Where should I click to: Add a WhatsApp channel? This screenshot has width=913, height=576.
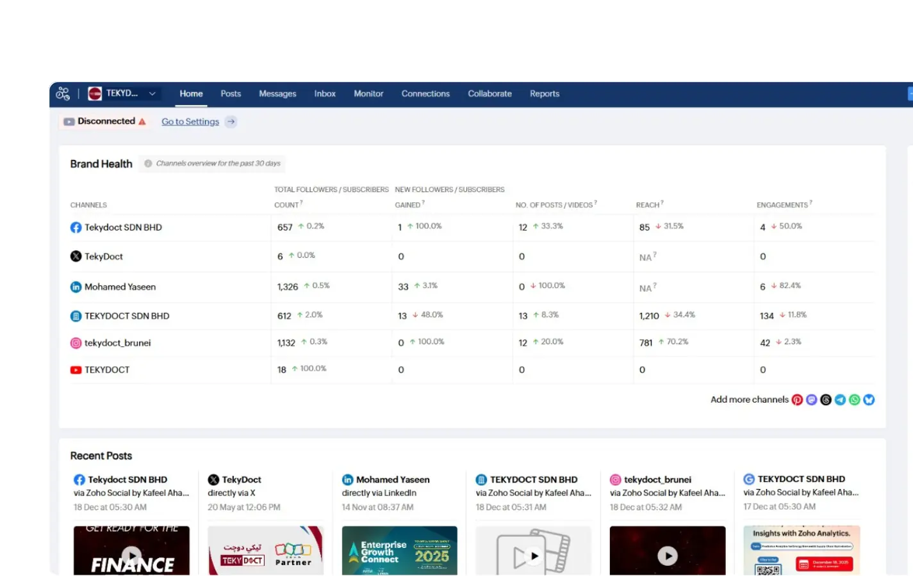[855, 400]
